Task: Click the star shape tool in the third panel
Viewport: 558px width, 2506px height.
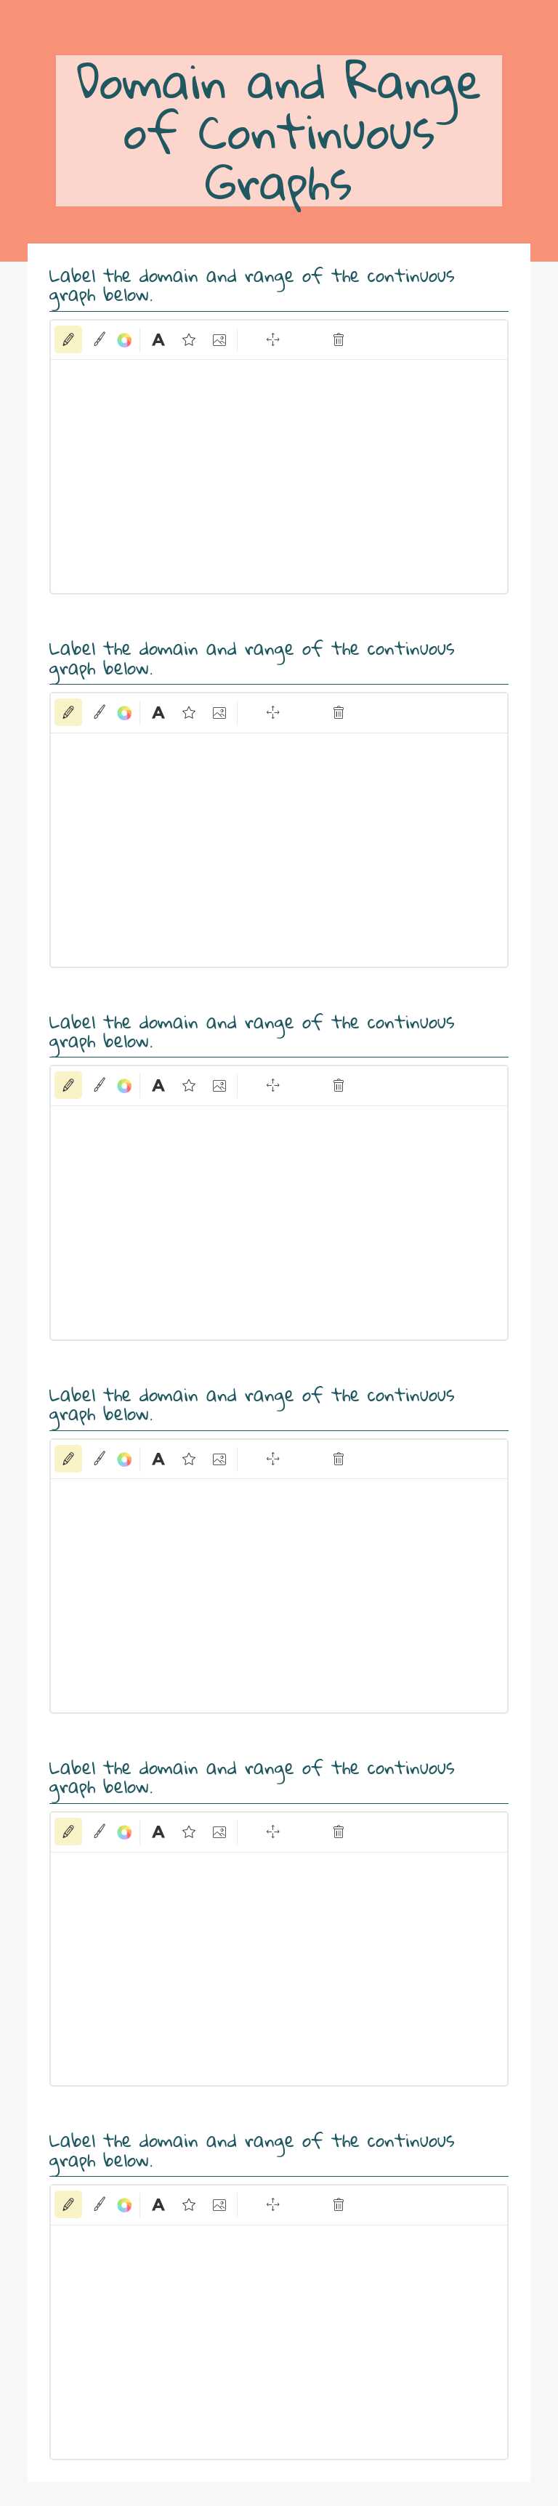Action: click(187, 1086)
